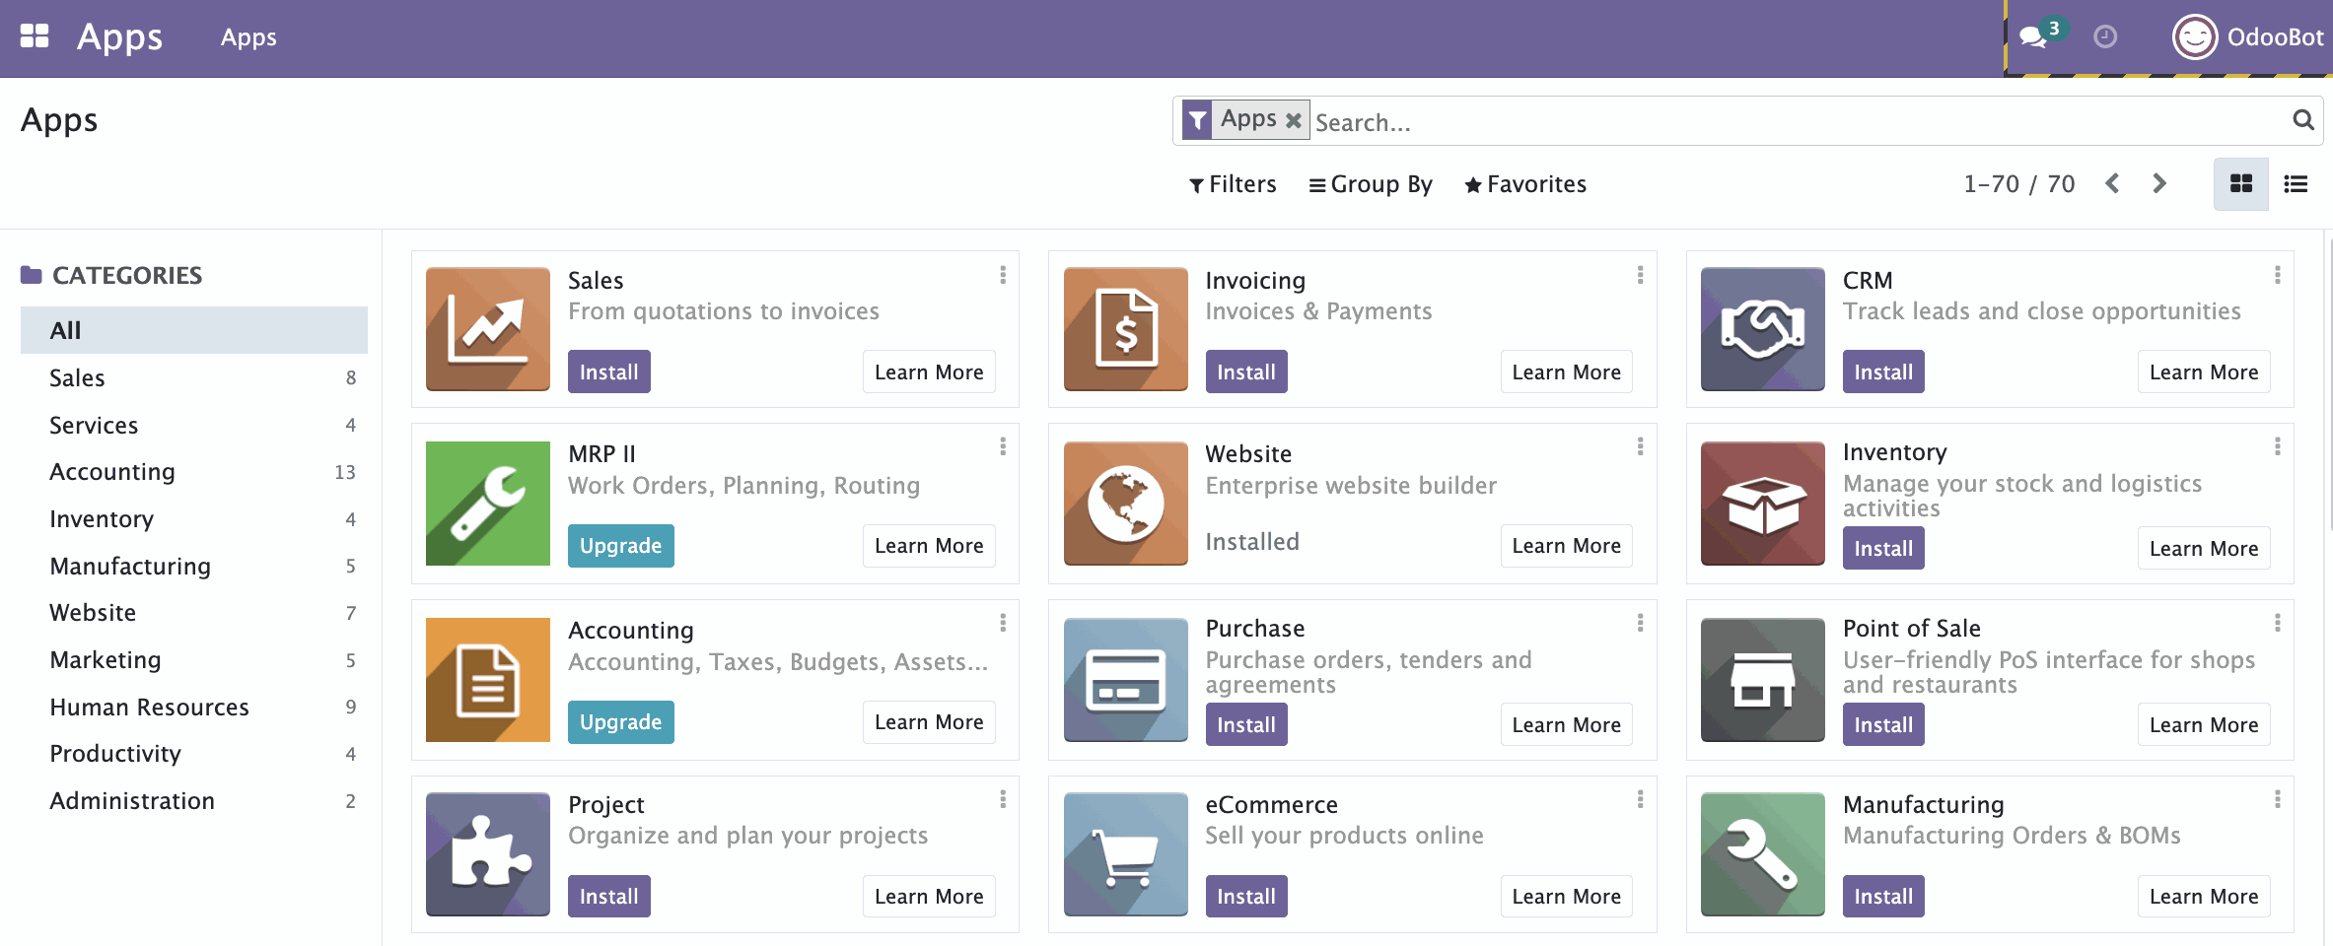This screenshot has width=2333, height=946.
Task: Open the Filters dropdown
Action: 1233,184
